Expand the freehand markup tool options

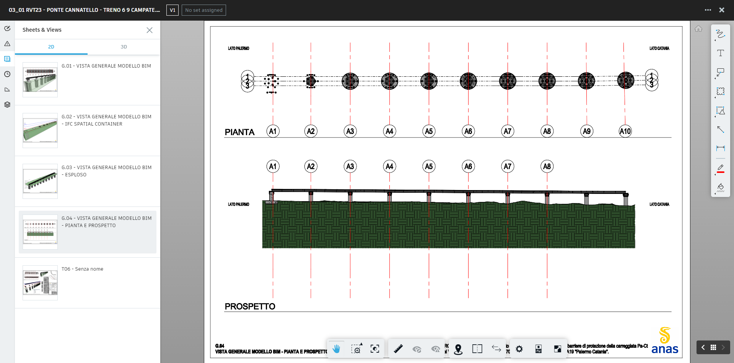click(x=715, y=40)
